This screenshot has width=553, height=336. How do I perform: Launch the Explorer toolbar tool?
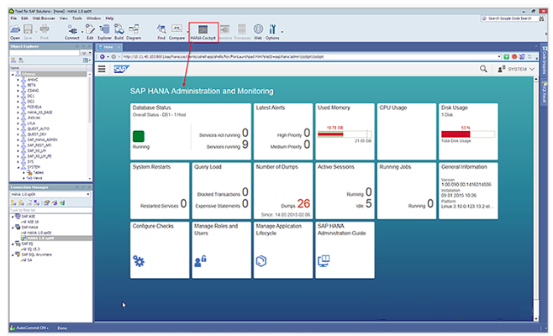[x=104, y=29]
